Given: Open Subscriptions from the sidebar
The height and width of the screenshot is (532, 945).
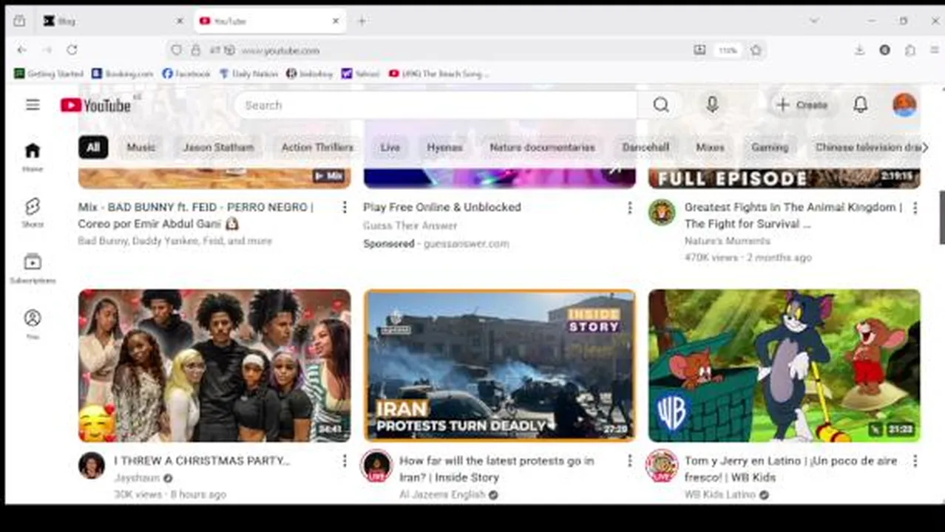Looking at the screenshot, I should (x=33, y=269).
